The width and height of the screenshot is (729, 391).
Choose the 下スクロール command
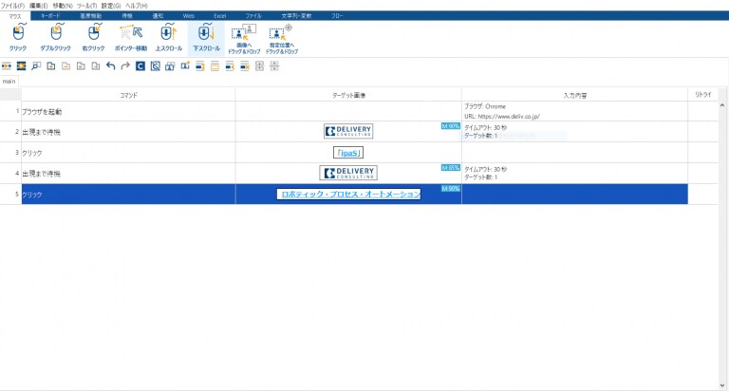click(x=206, y=38)
